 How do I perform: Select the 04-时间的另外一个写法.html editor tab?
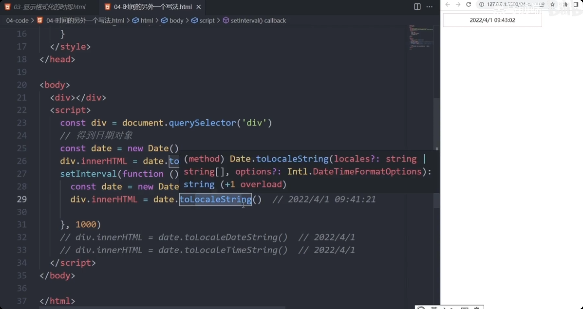(x=152, y=7)
